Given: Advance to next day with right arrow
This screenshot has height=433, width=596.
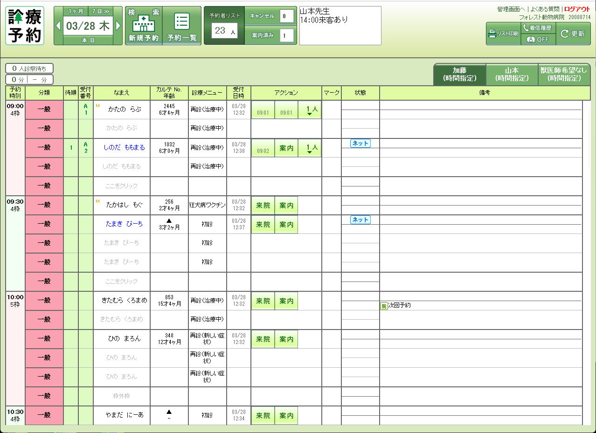Looking at the screenshot, I should (x=118, y=26).
